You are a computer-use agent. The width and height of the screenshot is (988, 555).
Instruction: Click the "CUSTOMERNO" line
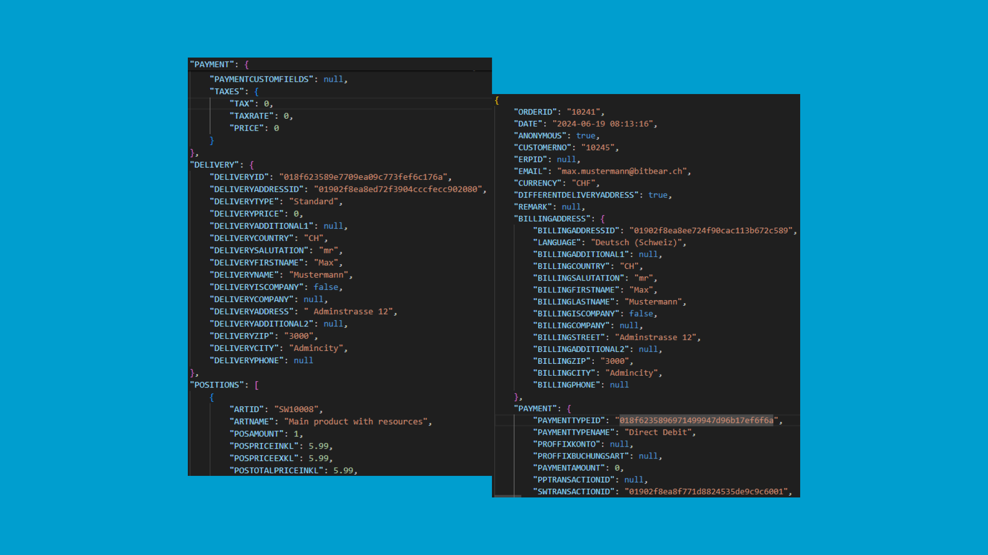point(567,147)
